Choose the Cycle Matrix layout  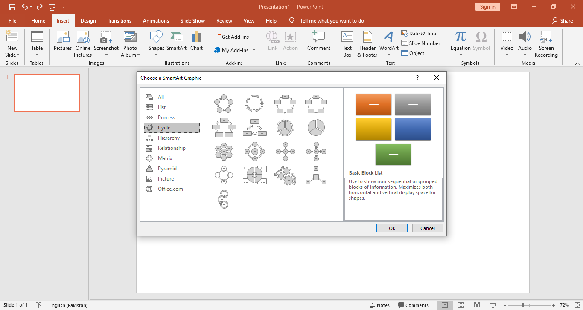(x=255, y=175)
